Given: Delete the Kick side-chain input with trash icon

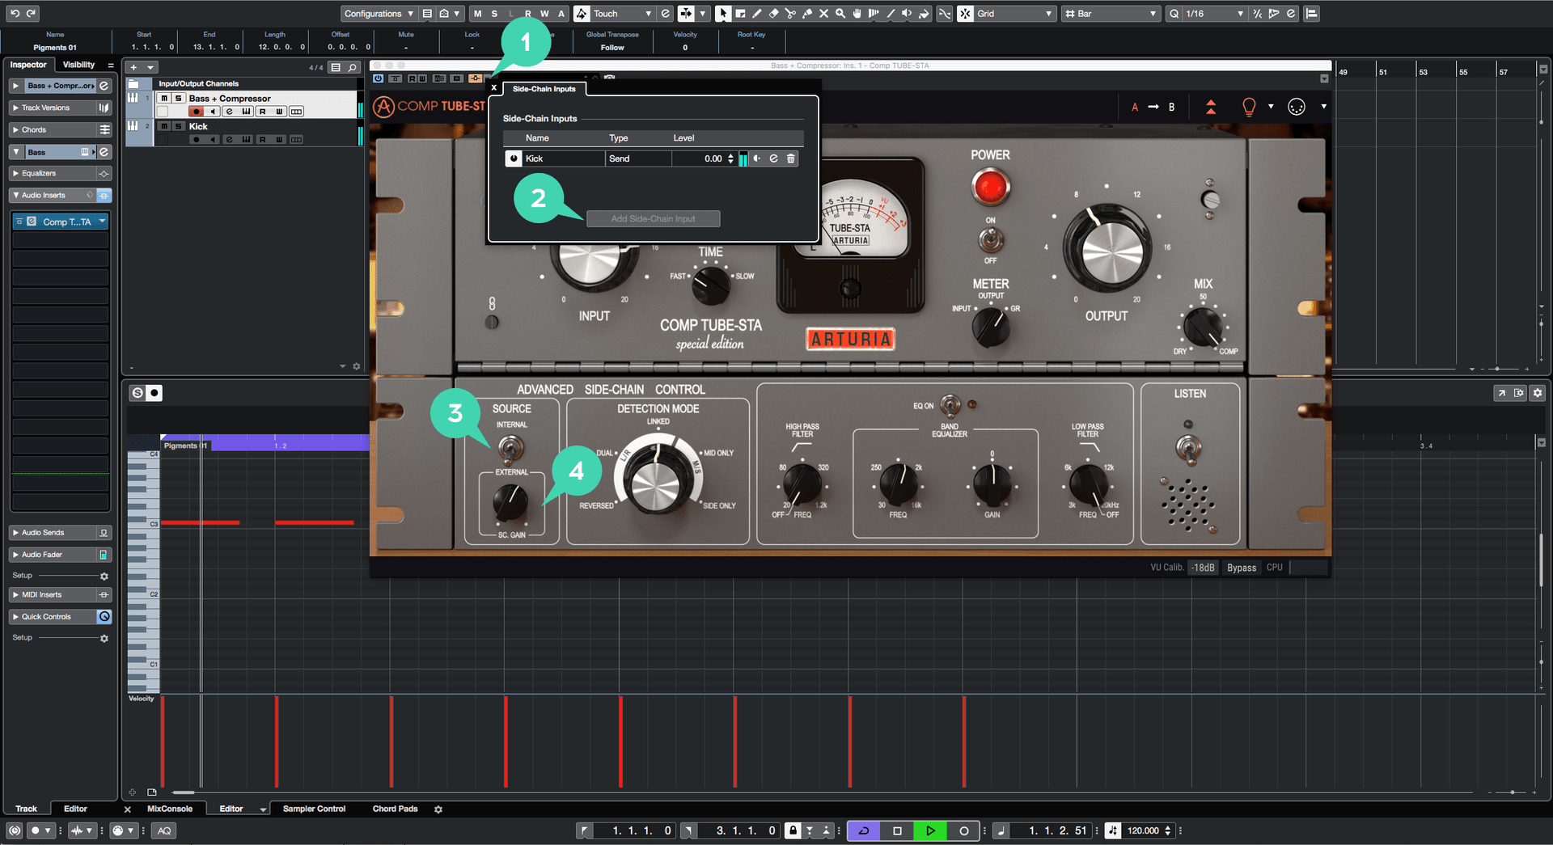Looking at the screenshot, I should click(x=791, y=158).
